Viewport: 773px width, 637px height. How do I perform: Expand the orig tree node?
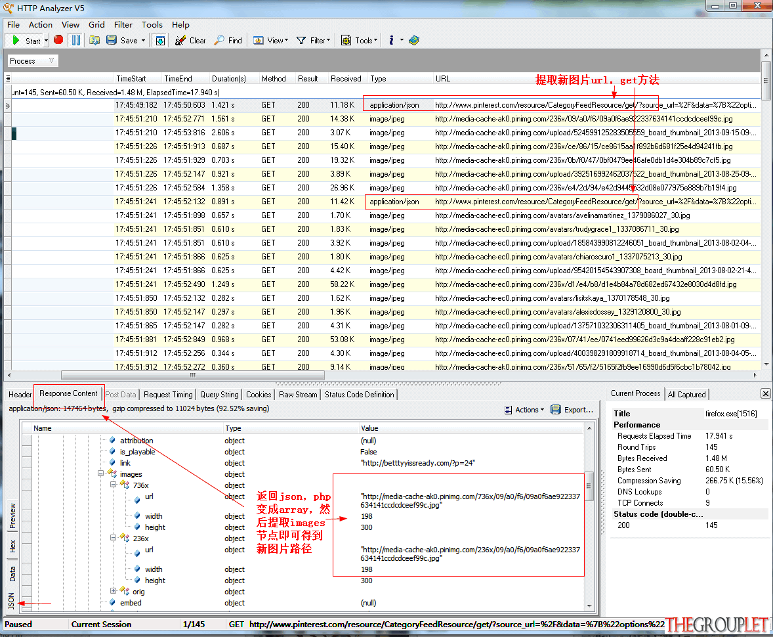click(114, 590)
